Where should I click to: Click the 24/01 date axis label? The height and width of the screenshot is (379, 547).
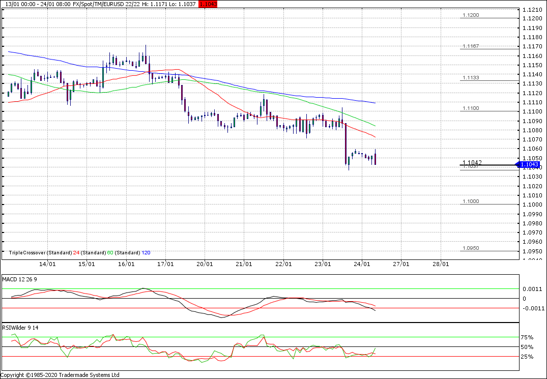click(362, 265)
